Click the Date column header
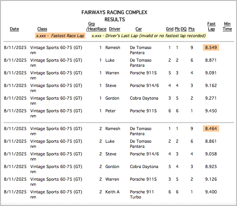237x206 pixels. (14, 29)
